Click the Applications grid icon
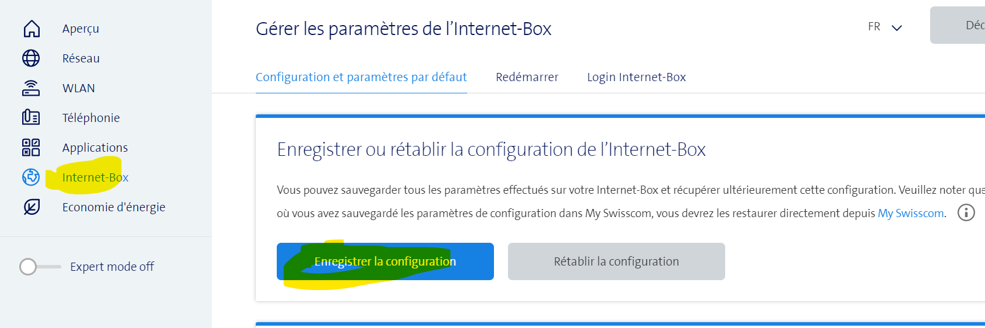Viewport: 985px width, 328px height. click(31, 148)
